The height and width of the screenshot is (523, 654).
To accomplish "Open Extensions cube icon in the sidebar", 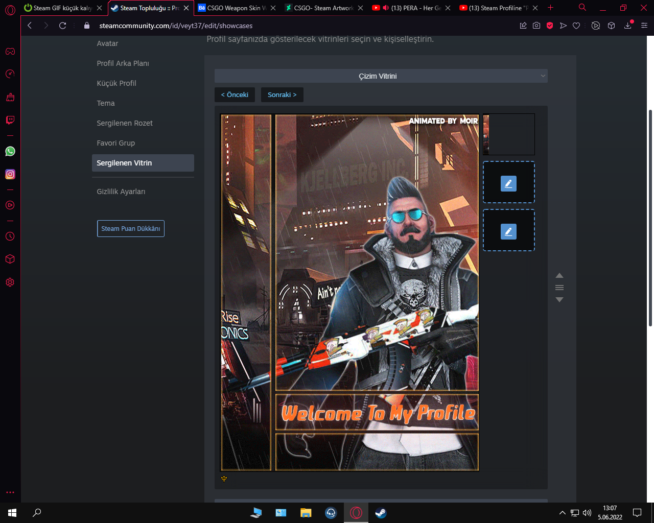I will pos(10,259).
